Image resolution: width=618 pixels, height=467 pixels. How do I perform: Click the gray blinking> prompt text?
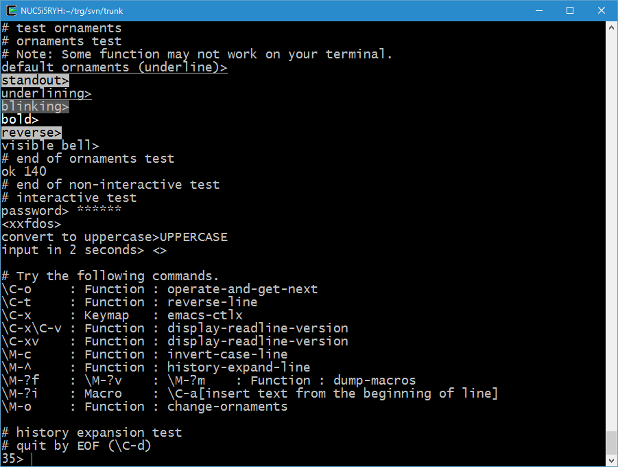(x=35, y=106)
